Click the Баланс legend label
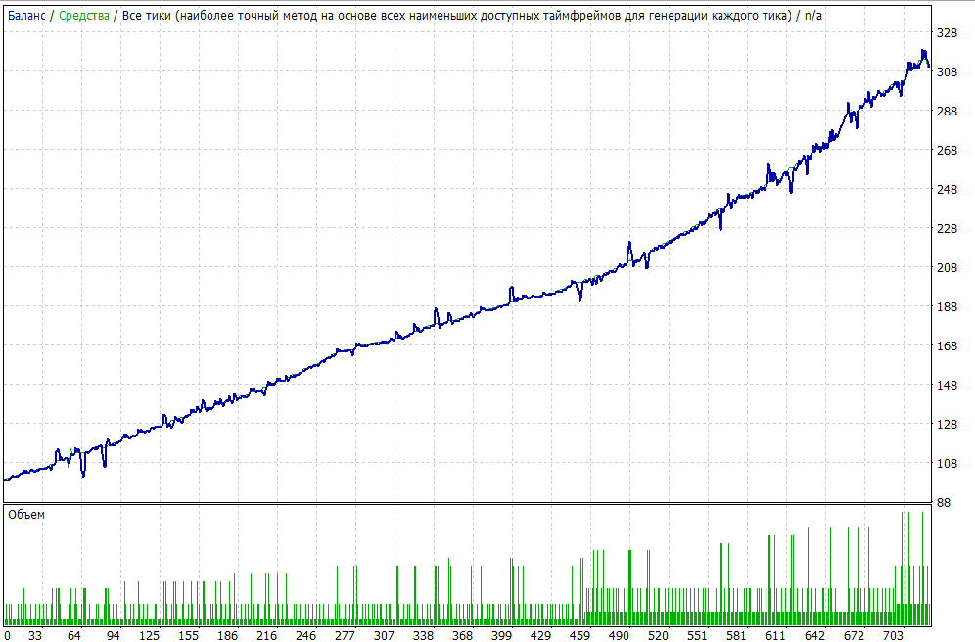 [x=27, y=15]
